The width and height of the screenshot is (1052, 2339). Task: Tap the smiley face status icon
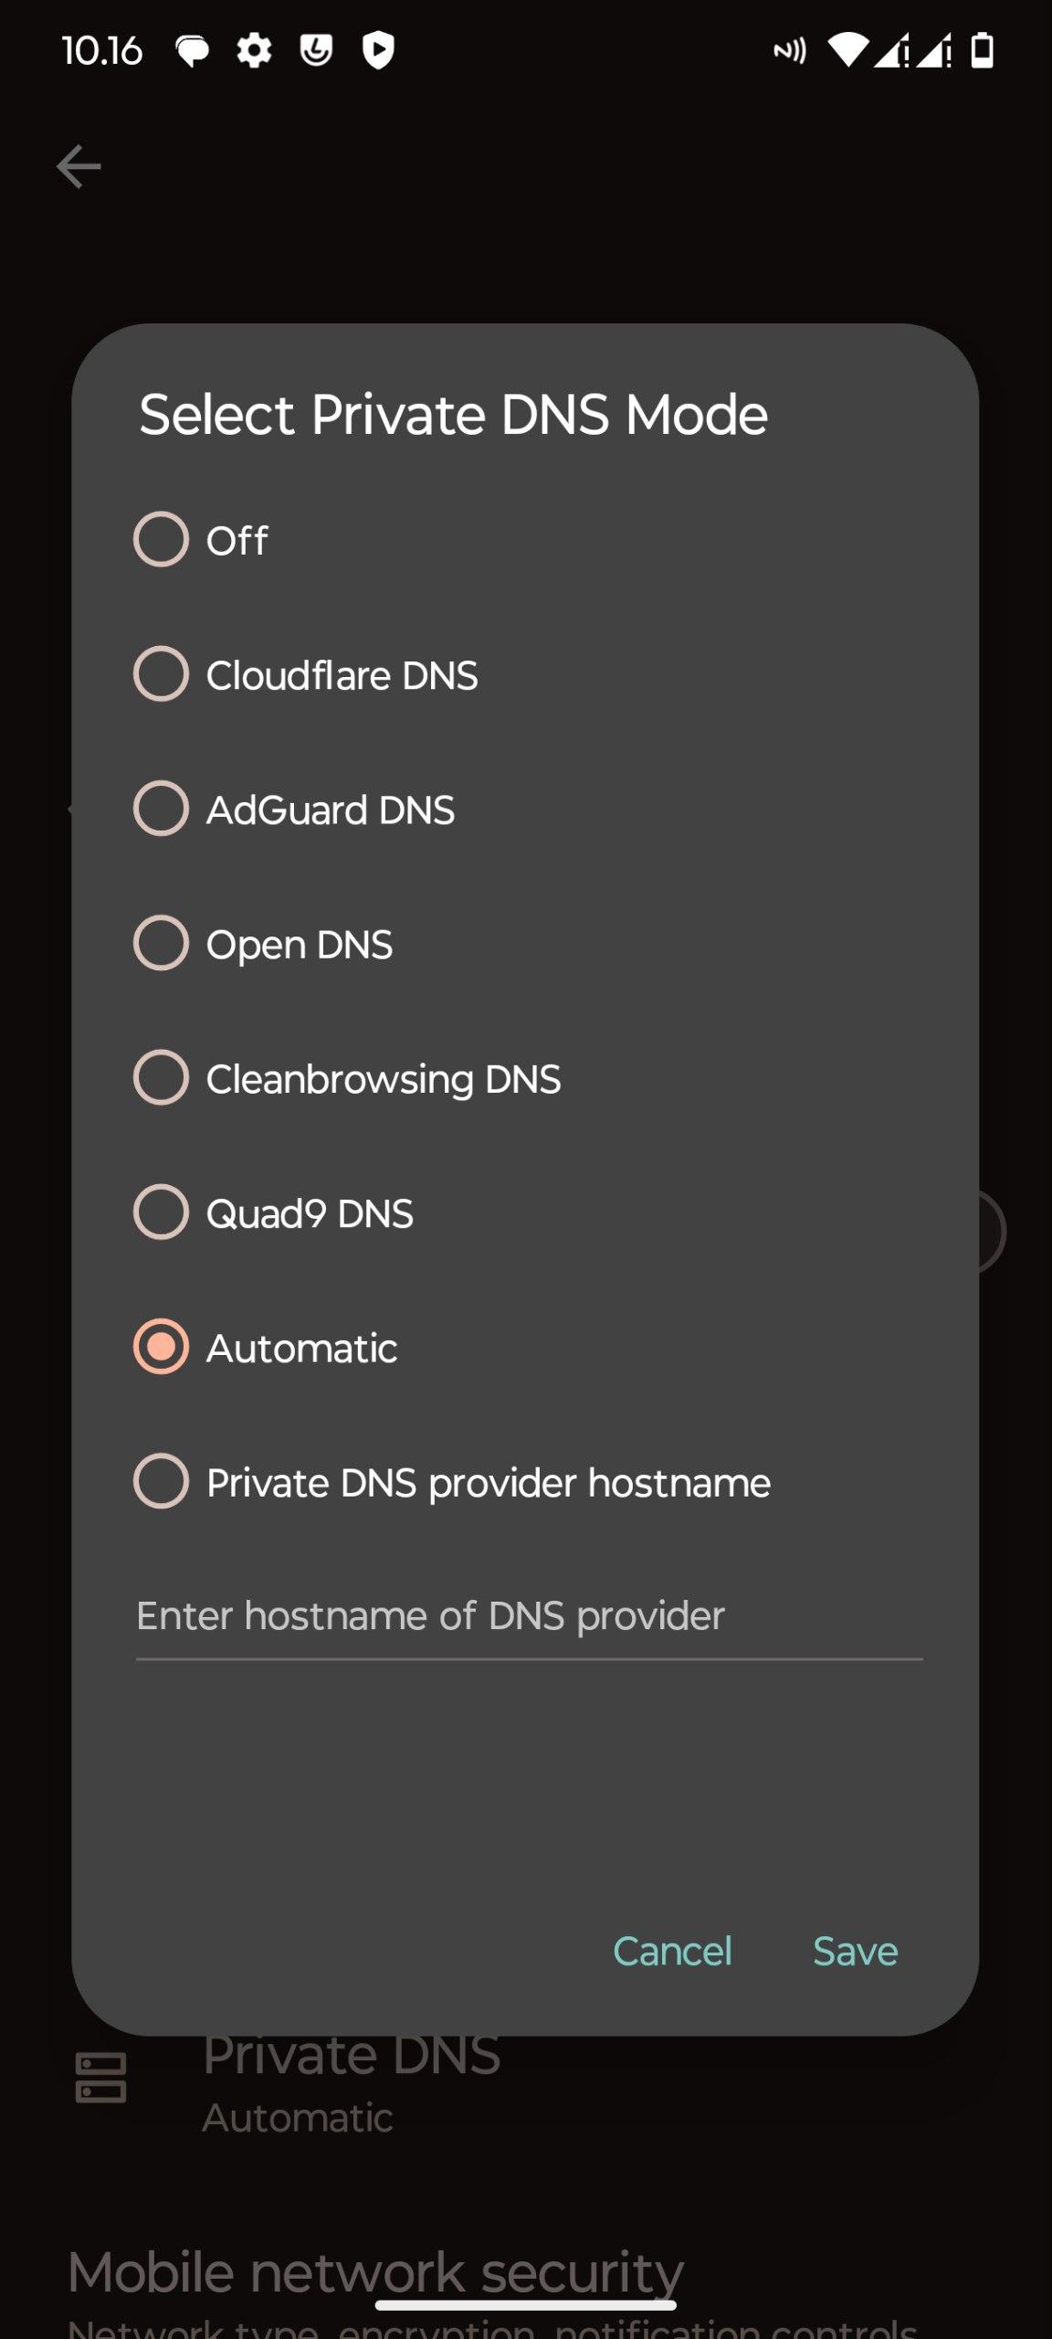coord(316,50)
